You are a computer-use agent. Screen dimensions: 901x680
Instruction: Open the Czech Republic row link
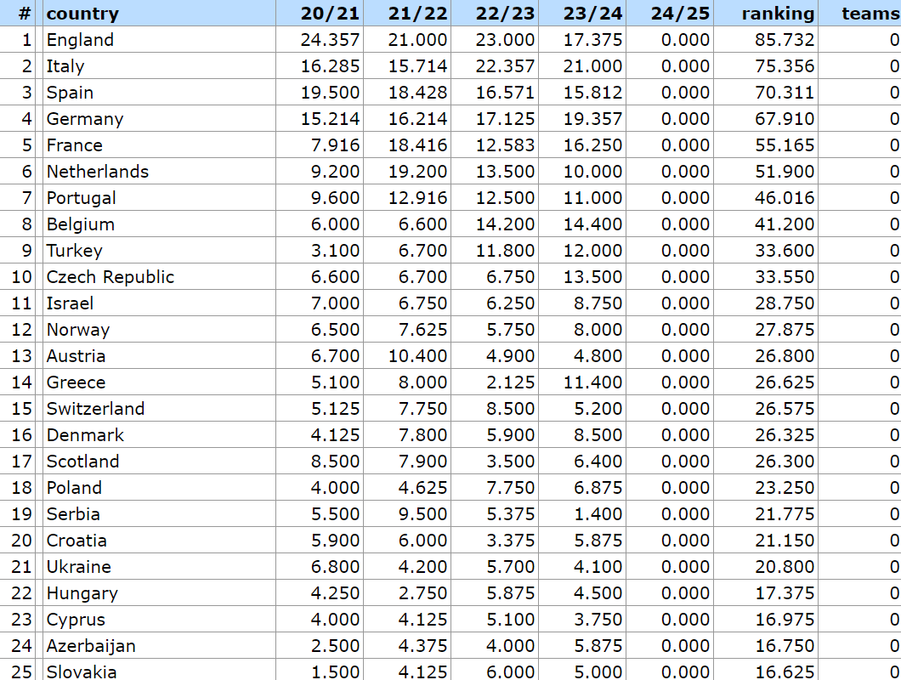click(x=110, y=277)
